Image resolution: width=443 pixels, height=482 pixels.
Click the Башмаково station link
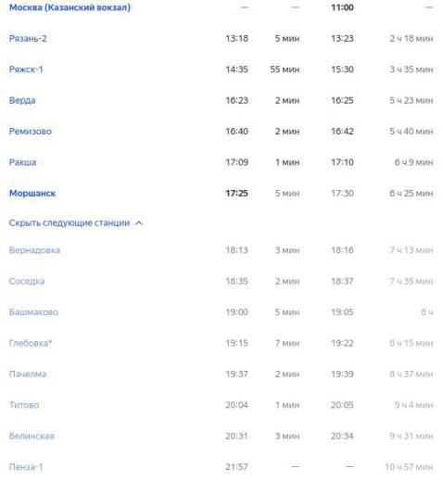(33, 312)
